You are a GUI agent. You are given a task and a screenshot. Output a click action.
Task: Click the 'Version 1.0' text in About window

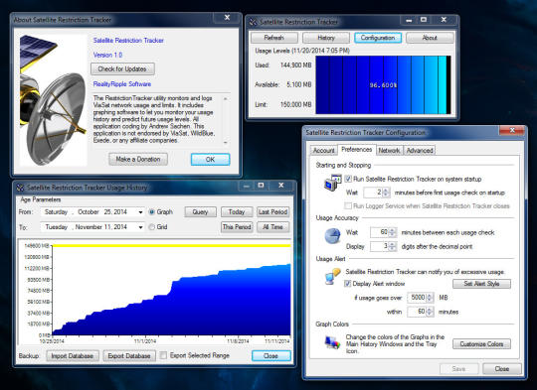(107, 55)
